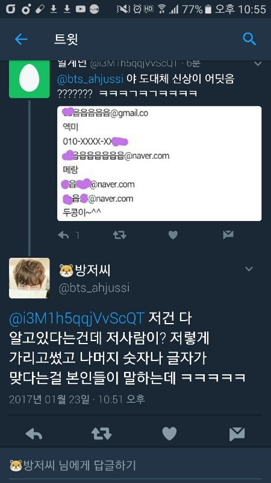Open the green egg avatar profile
Screen dimensions: 271x483
click(x=29, y=79)
